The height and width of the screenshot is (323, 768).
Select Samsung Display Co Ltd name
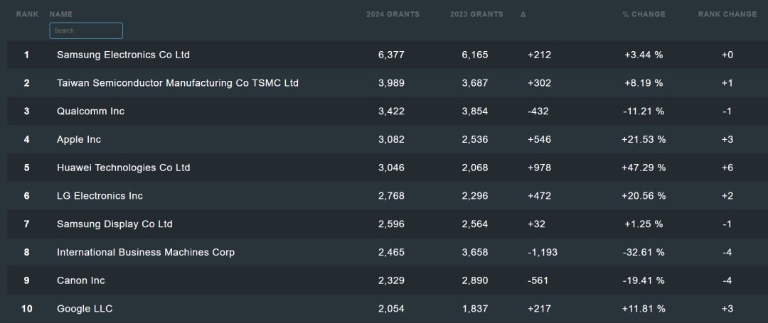click(x=114, y=224)
